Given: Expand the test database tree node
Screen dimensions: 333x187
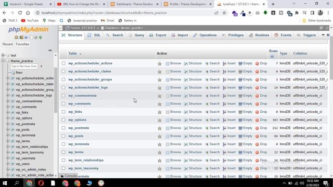Looking at the screenshot, I should 3,56.
